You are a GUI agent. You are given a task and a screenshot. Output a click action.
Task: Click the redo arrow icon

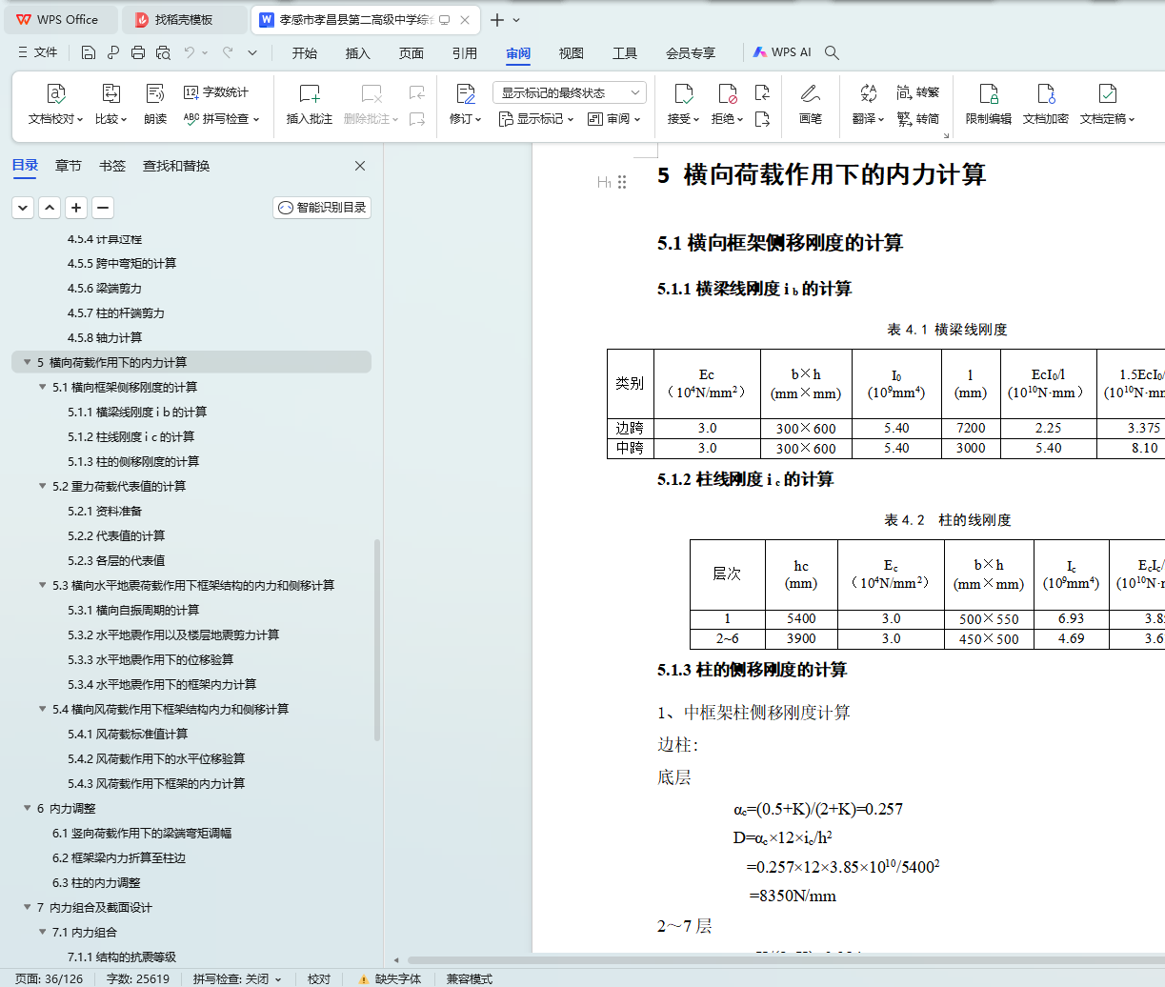click(228, 52)
